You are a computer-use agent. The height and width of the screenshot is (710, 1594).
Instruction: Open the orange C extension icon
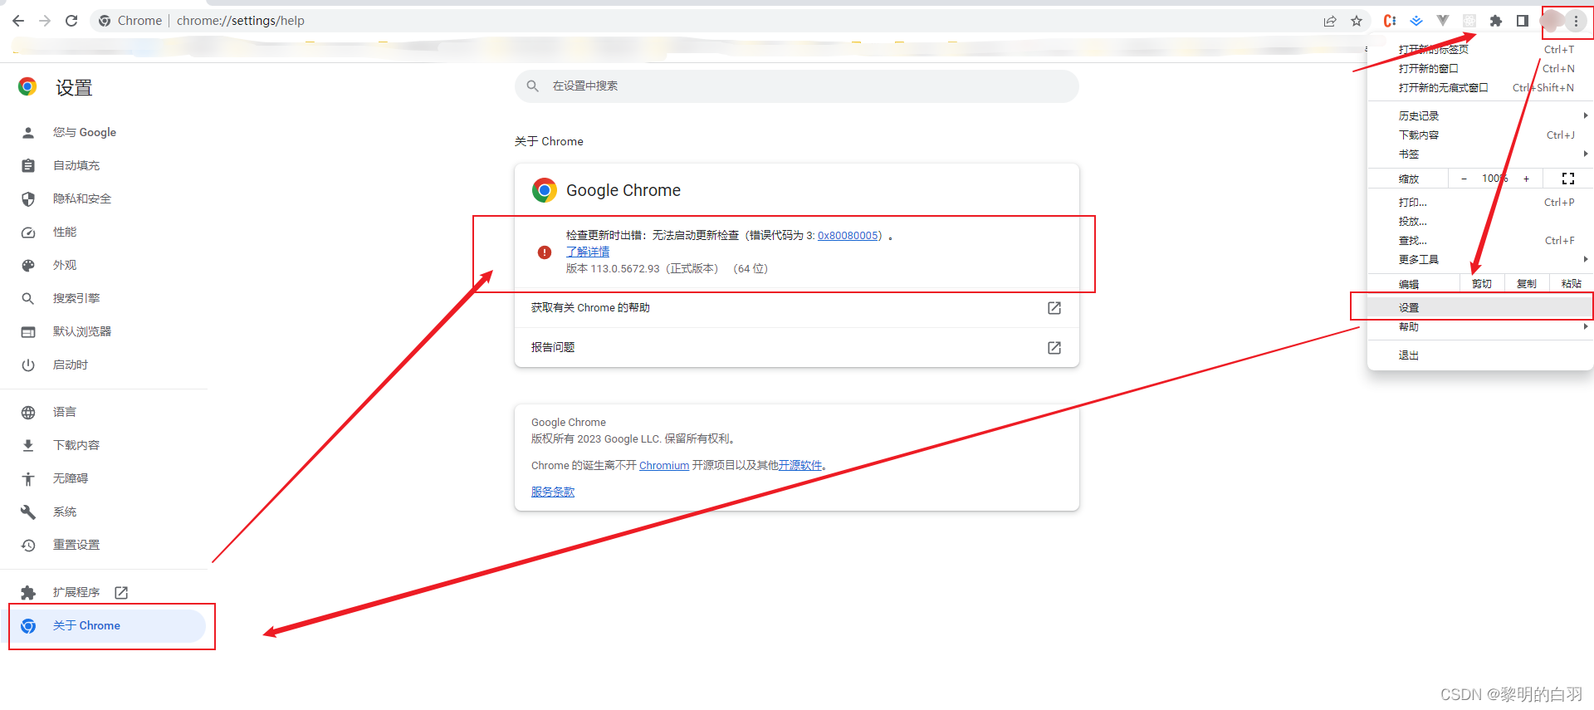(1390, 21)
